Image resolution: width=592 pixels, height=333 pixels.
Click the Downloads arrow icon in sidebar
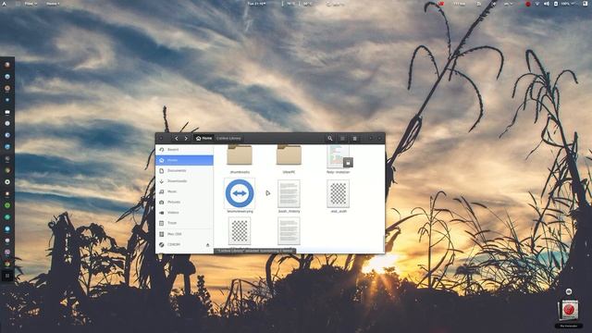162,181
